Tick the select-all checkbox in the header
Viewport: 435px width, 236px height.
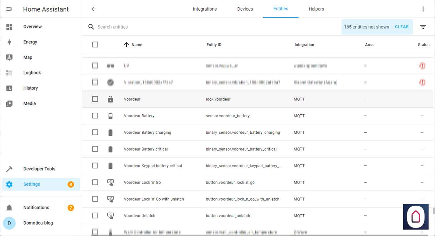[x=95, y=45]
